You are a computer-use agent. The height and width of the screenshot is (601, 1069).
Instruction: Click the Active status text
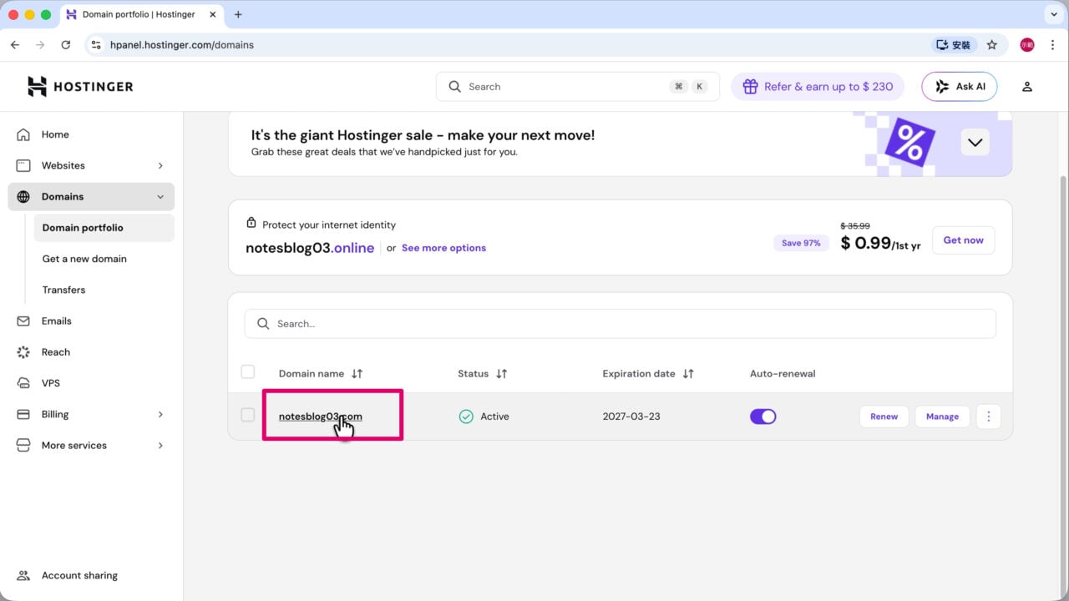494,417
